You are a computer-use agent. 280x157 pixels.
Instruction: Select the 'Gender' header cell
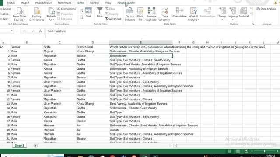pos(27,47)
